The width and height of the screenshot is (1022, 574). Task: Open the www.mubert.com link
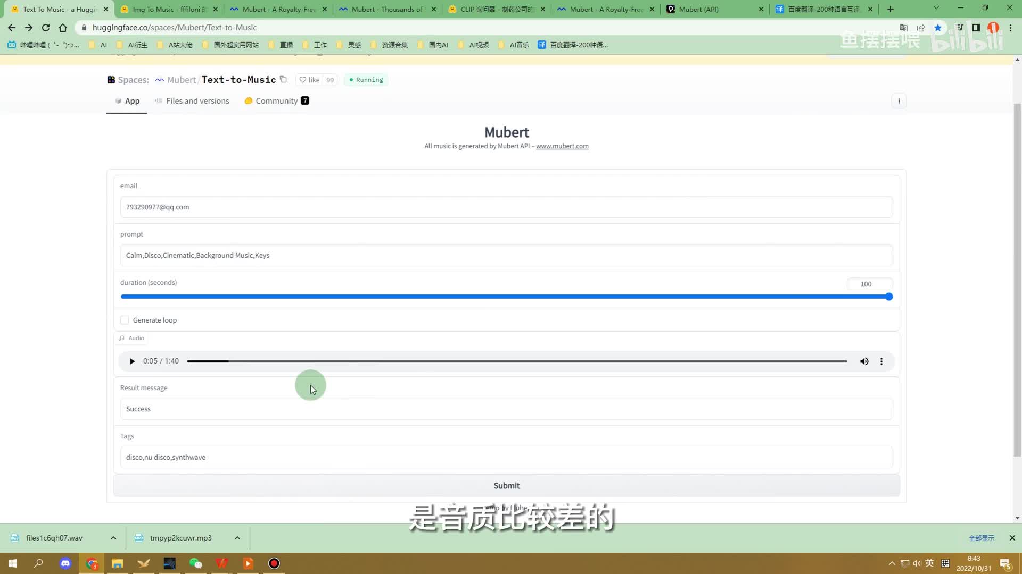[562, 146]
